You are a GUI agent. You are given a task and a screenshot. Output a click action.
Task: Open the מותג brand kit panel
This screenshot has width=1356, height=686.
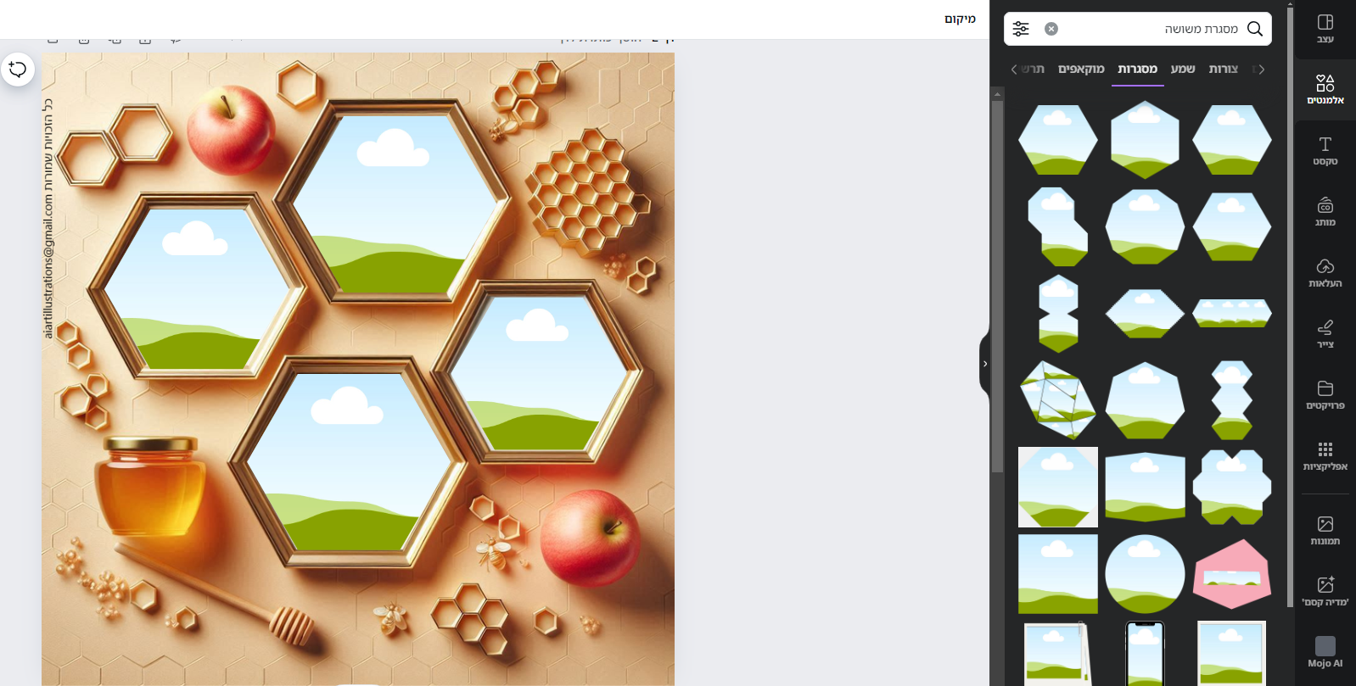click(1325, 212)
